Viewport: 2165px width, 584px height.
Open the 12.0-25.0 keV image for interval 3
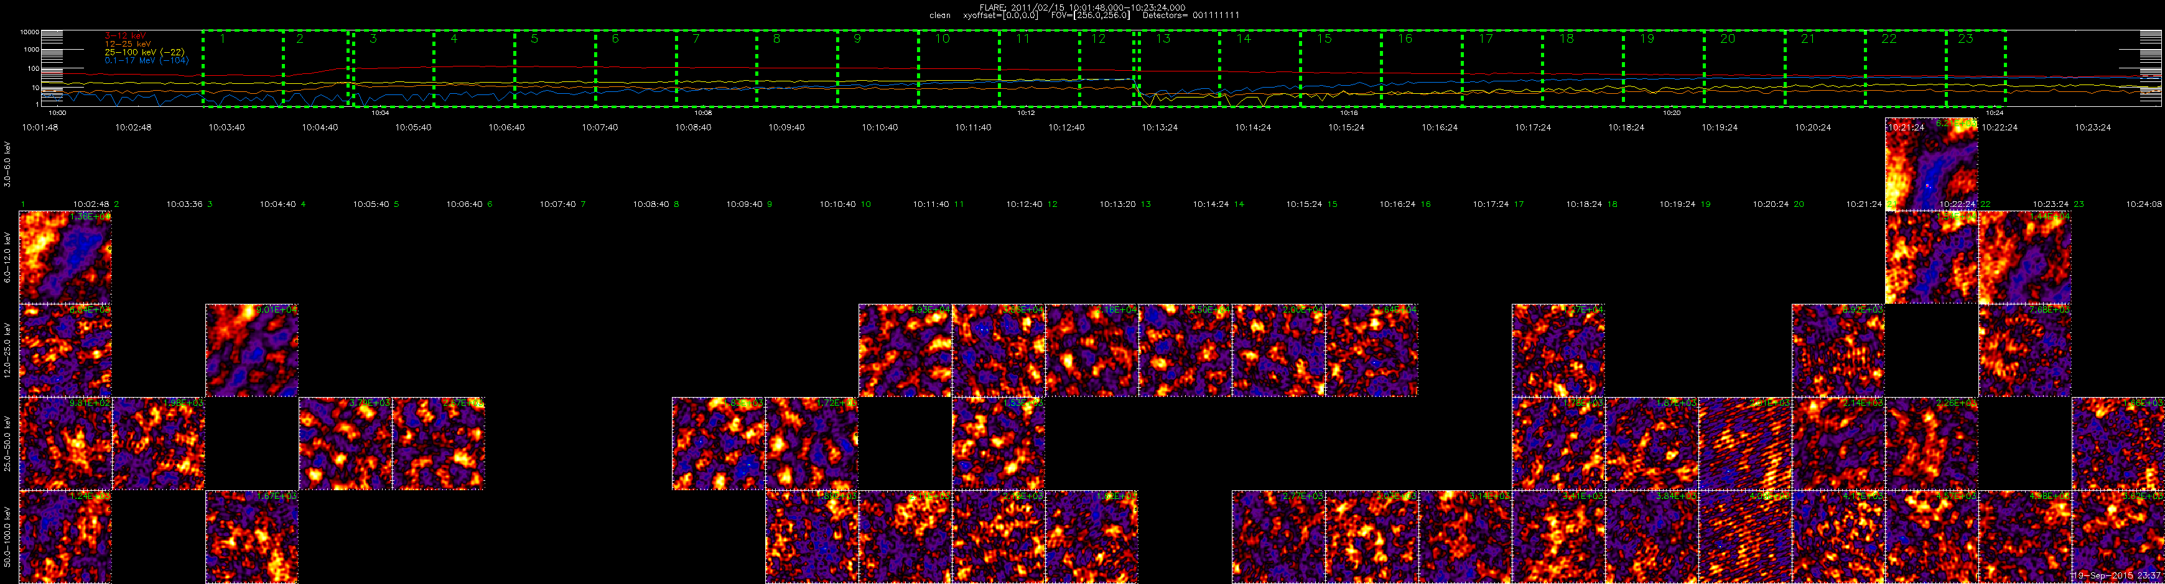pos(251,351)
